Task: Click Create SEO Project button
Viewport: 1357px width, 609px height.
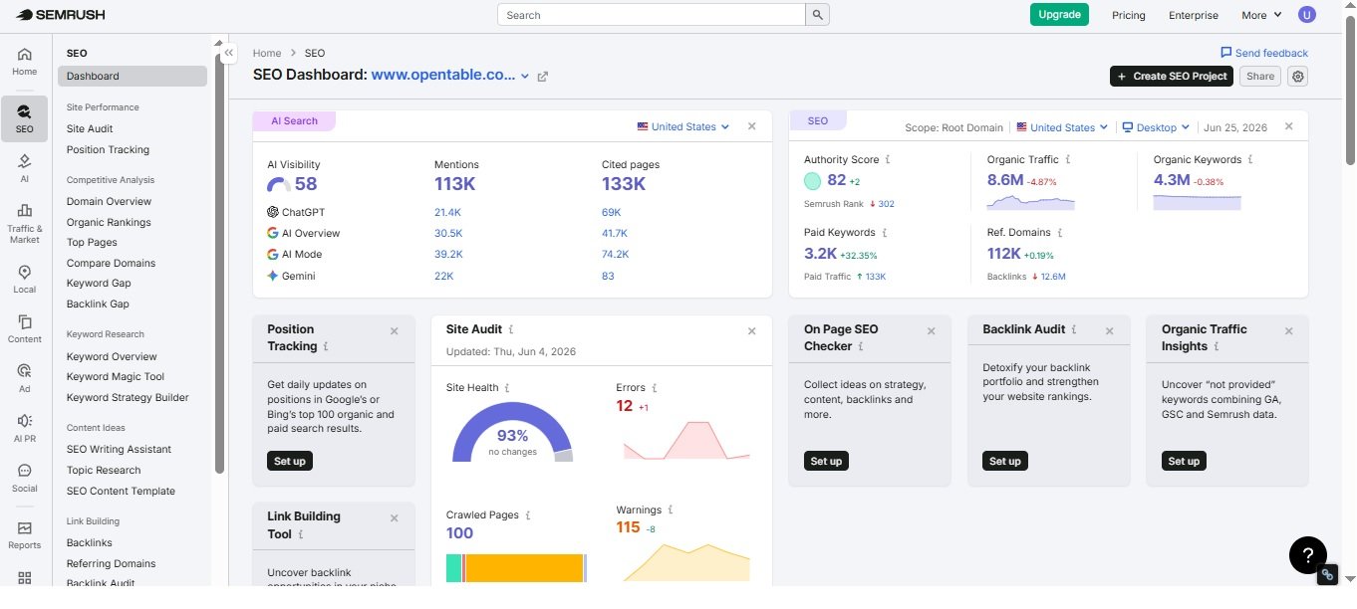Action: click(x=1172, y=76)
